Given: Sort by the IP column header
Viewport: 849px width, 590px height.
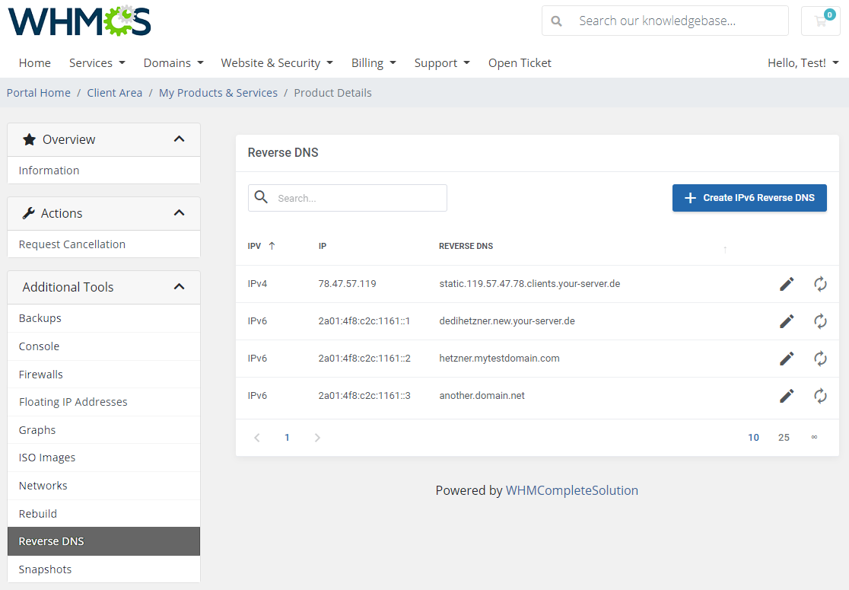Looking at the screenshot, I should 322,246.
